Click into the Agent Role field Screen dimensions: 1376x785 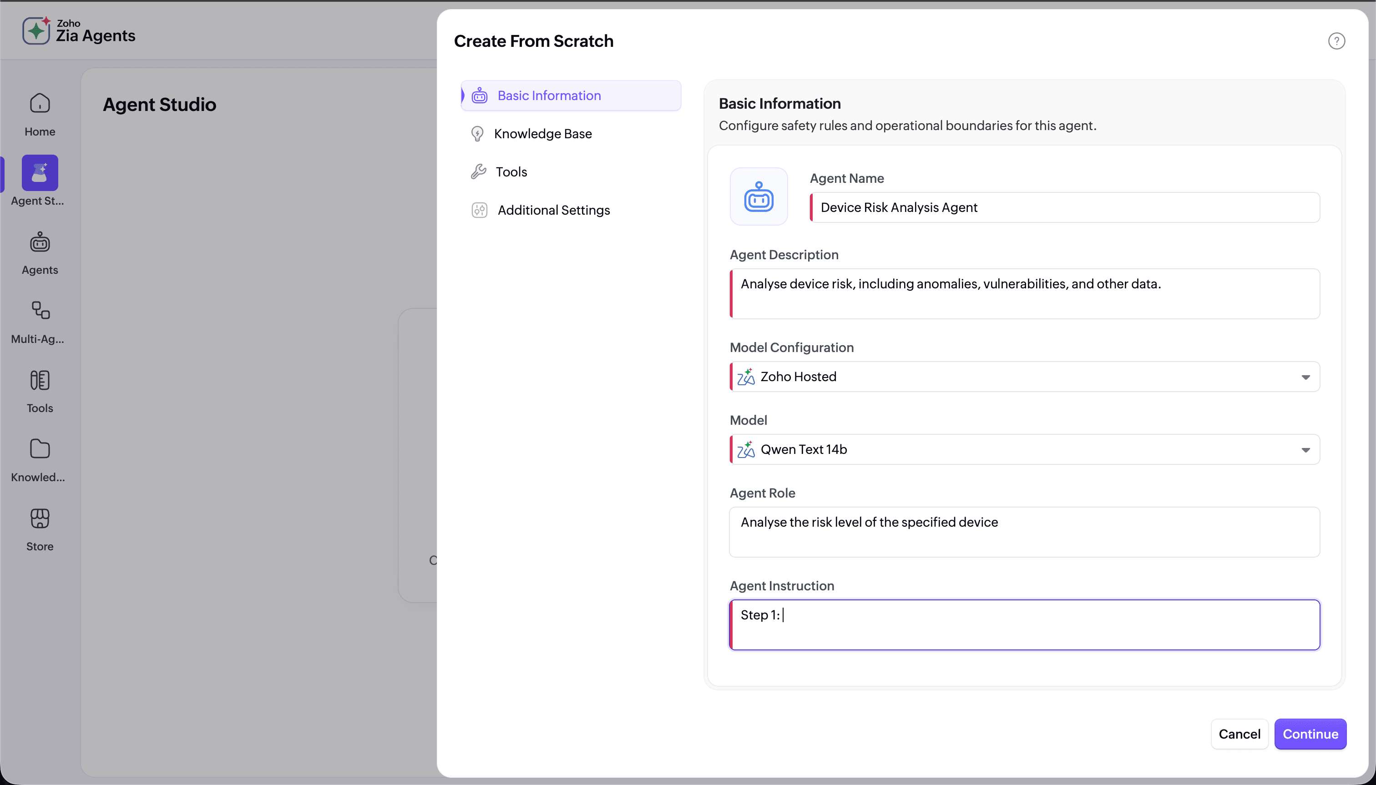(1024, 532)
